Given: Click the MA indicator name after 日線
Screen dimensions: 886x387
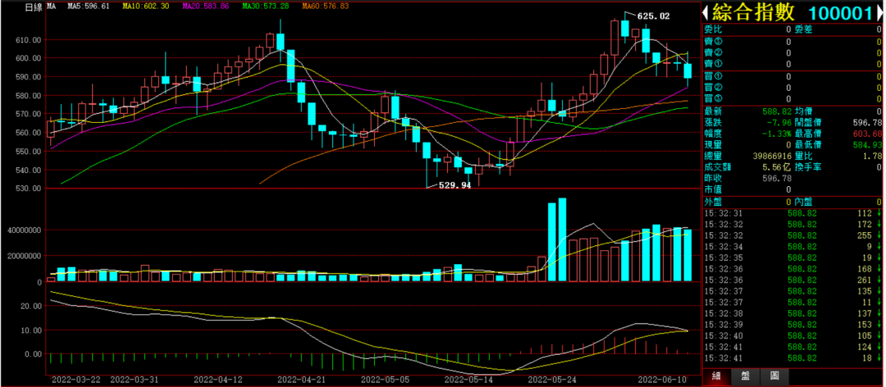Looking at the screenshot, I should tap(51, 7).
